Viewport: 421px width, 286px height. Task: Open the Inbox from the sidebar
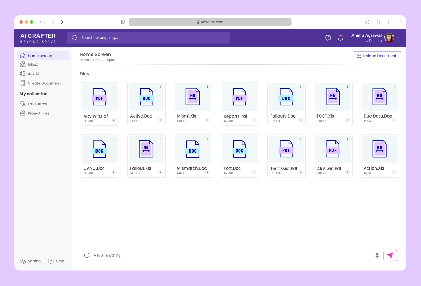33,64
